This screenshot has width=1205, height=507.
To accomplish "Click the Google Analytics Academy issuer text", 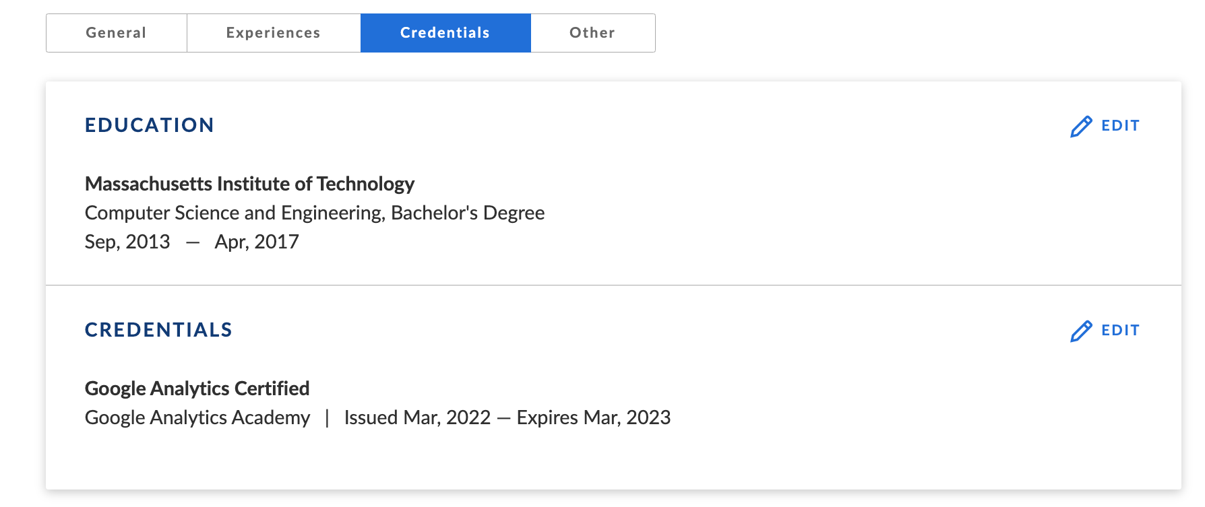I will coord(197,417).
